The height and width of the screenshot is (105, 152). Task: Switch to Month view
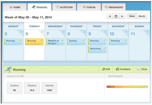142,16
